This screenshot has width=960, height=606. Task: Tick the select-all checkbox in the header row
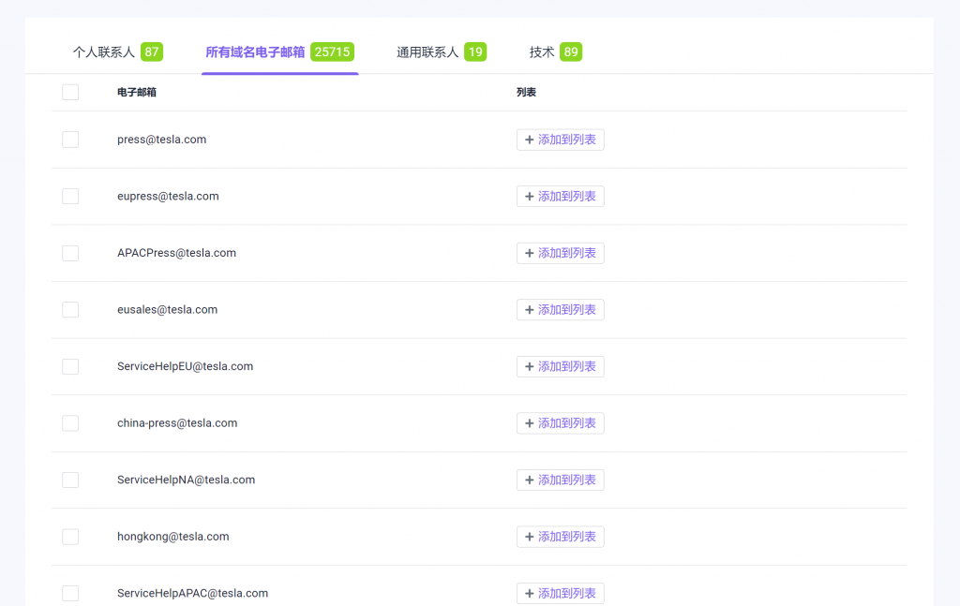(70, 93)
